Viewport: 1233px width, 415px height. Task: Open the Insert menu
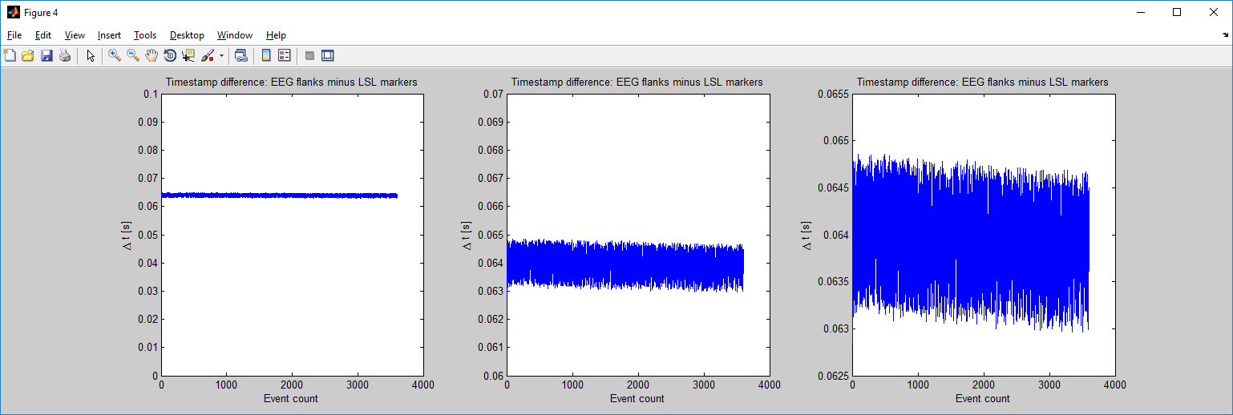coord(109,35)
